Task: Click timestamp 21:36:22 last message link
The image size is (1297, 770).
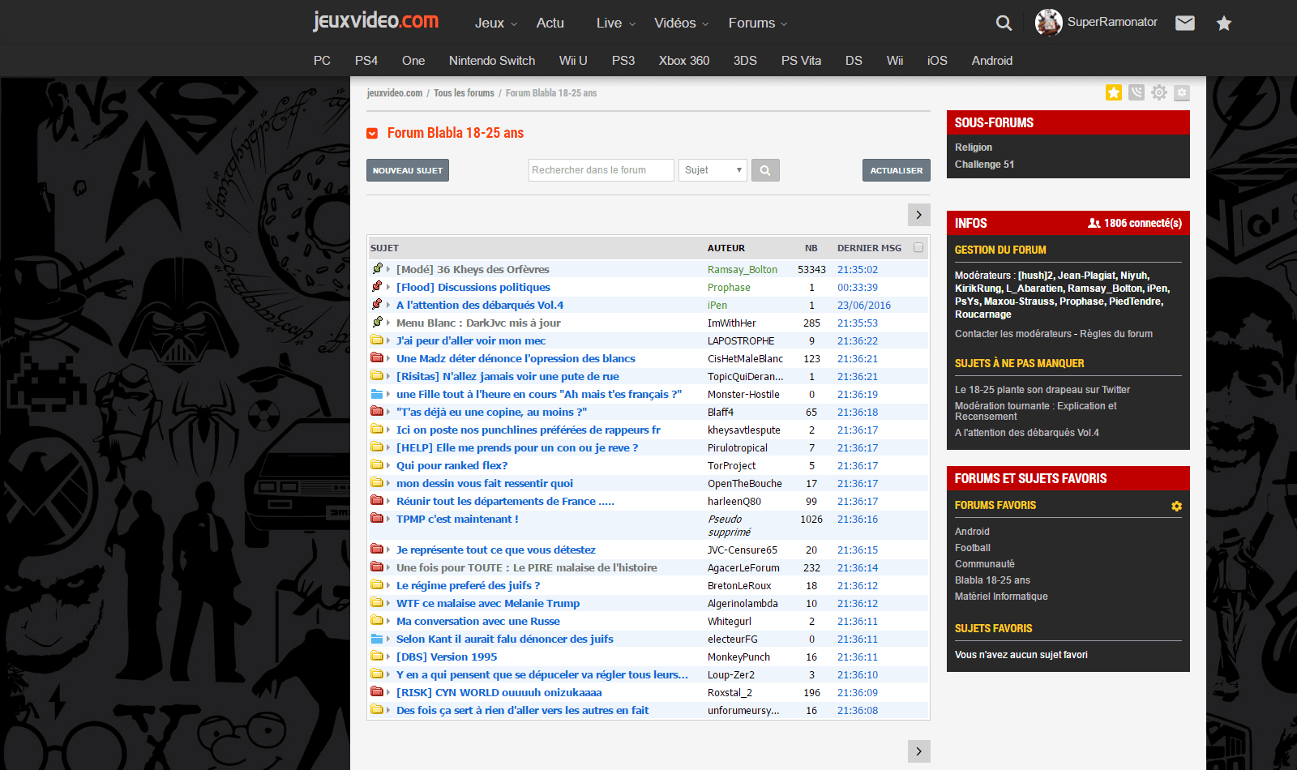Action: tap(858, 341)
